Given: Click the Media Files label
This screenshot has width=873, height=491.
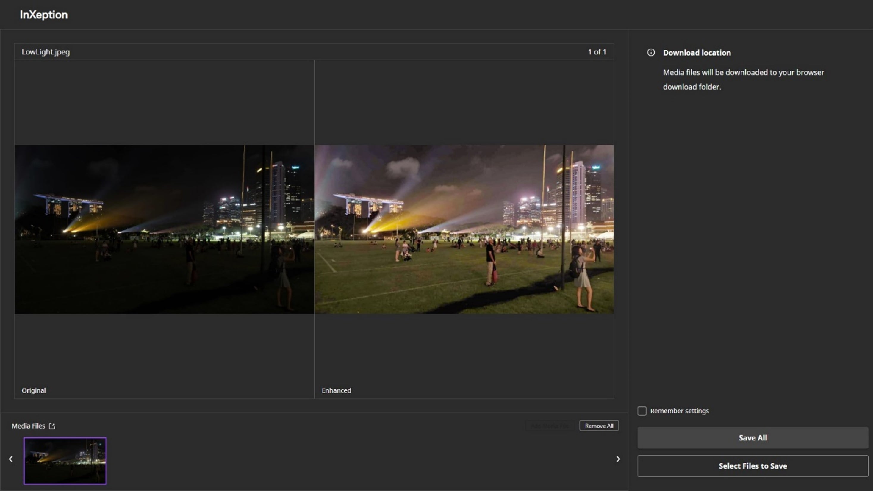Looking at the screenshot, I should click(x=29, y=426).
